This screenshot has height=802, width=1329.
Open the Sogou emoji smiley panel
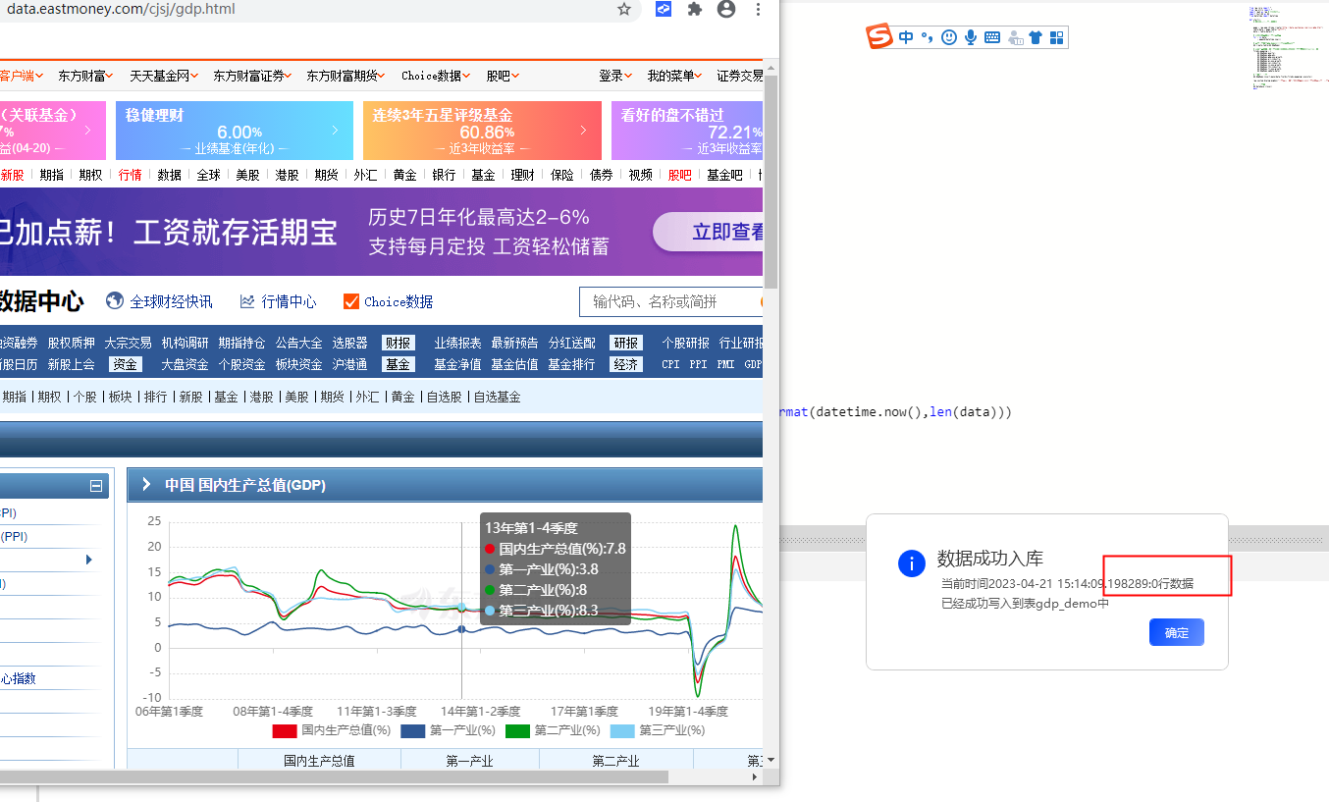pos(948,37)
